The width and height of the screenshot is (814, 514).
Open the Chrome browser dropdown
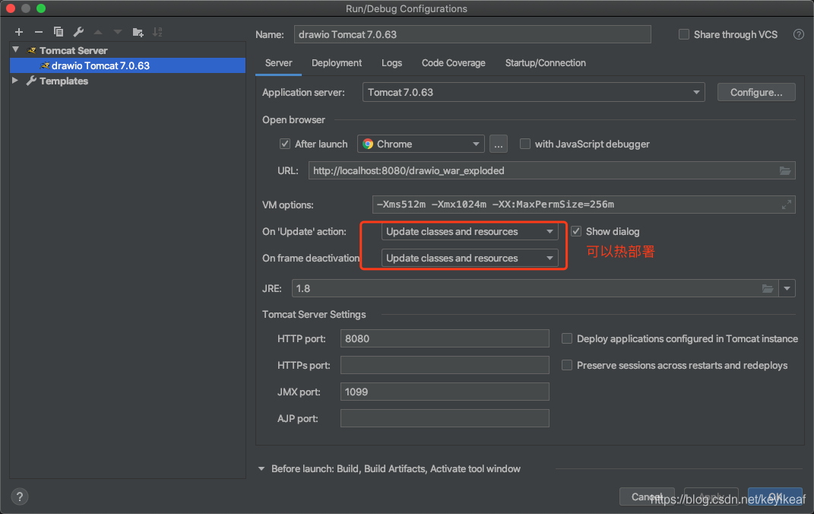coord(420,144)
